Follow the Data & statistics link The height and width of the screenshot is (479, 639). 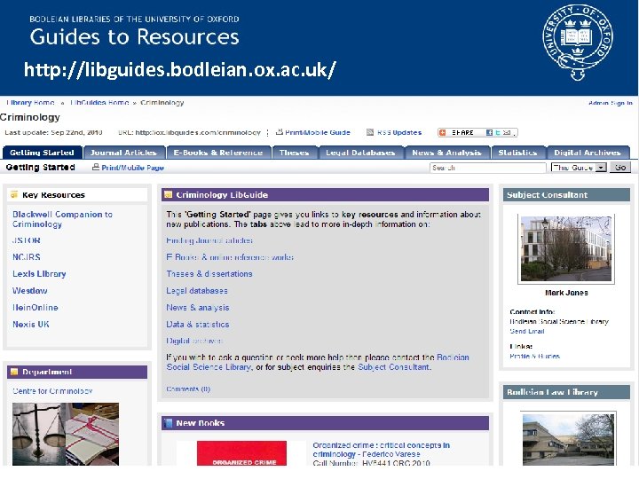[x=198, y=325]
